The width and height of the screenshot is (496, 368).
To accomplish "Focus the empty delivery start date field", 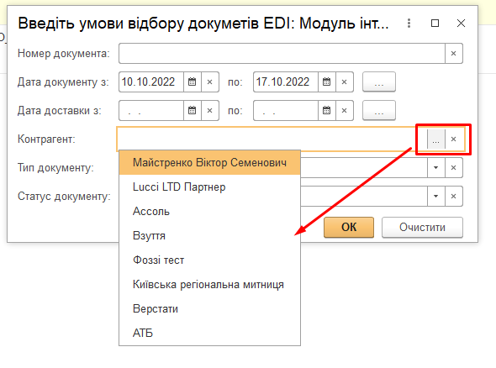I will (151, 110).
